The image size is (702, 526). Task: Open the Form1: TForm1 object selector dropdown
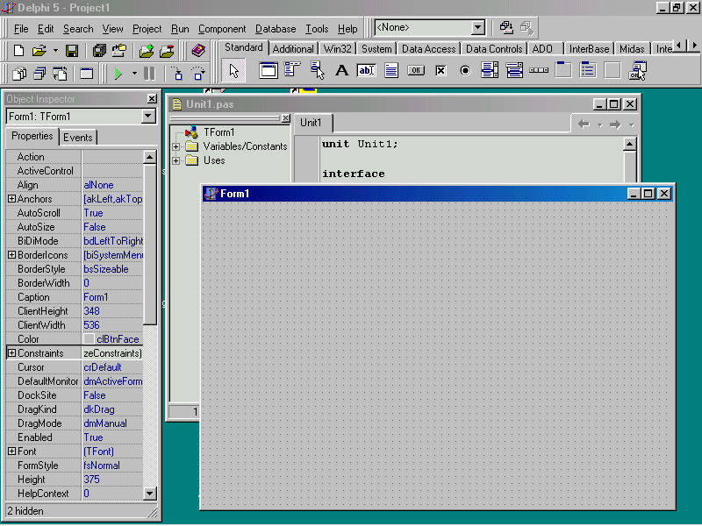(x=148, y=117)
